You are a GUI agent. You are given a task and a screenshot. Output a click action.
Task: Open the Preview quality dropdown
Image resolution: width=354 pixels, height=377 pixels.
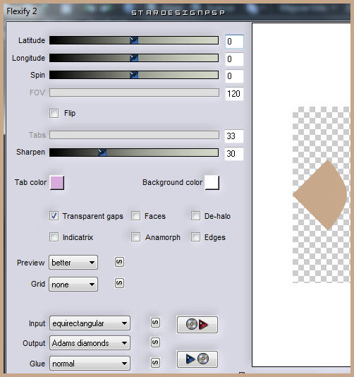click(x=73, y=263)
